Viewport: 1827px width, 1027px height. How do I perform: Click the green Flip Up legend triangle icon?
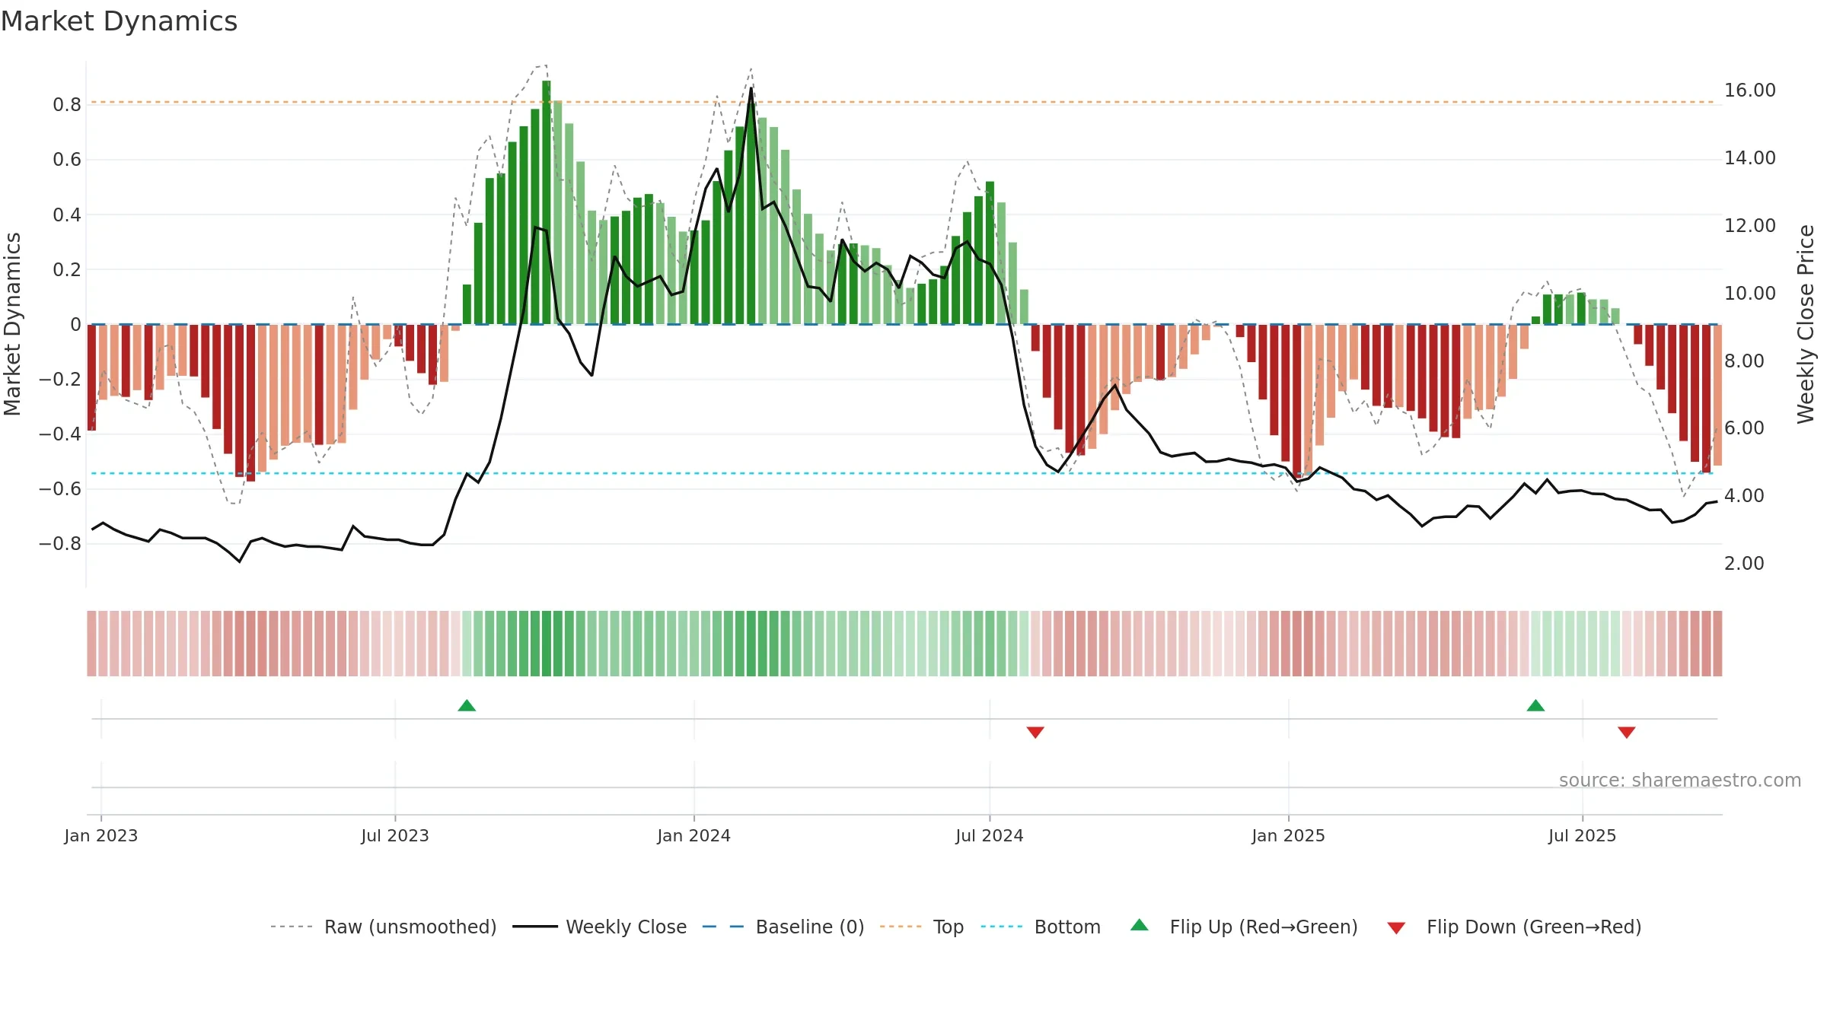point(1140,925)
